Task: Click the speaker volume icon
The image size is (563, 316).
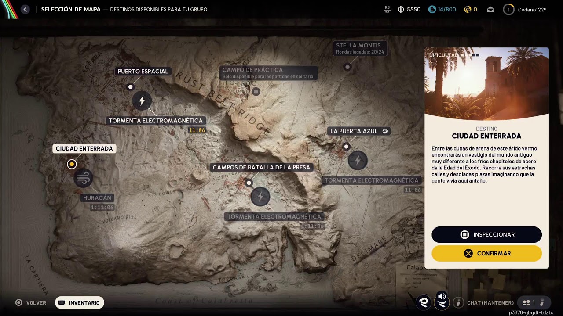Action: tap(442, 296)
